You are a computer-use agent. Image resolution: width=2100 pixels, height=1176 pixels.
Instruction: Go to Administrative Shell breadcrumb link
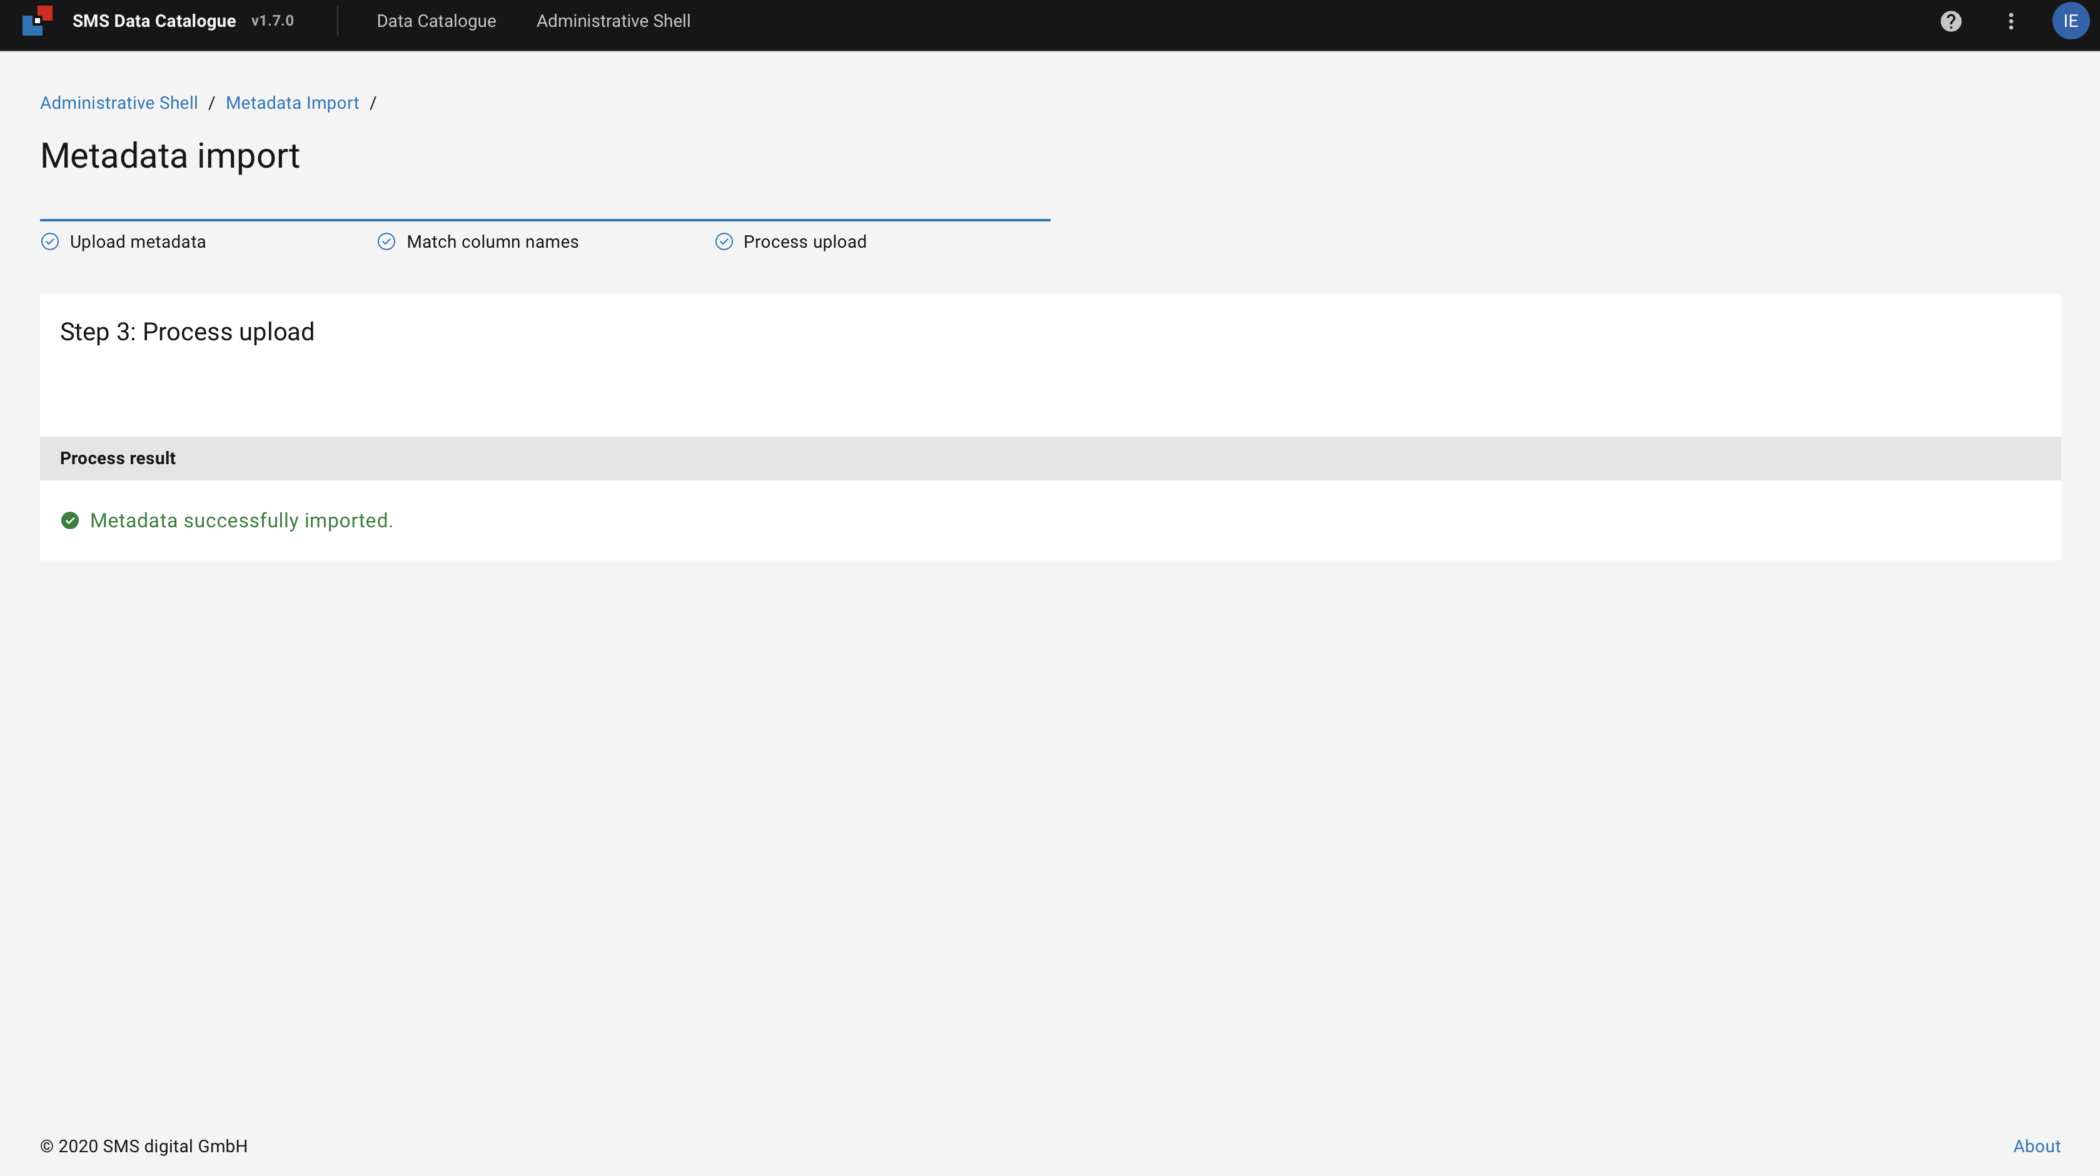pyautogui.click(x=119, y=103)
